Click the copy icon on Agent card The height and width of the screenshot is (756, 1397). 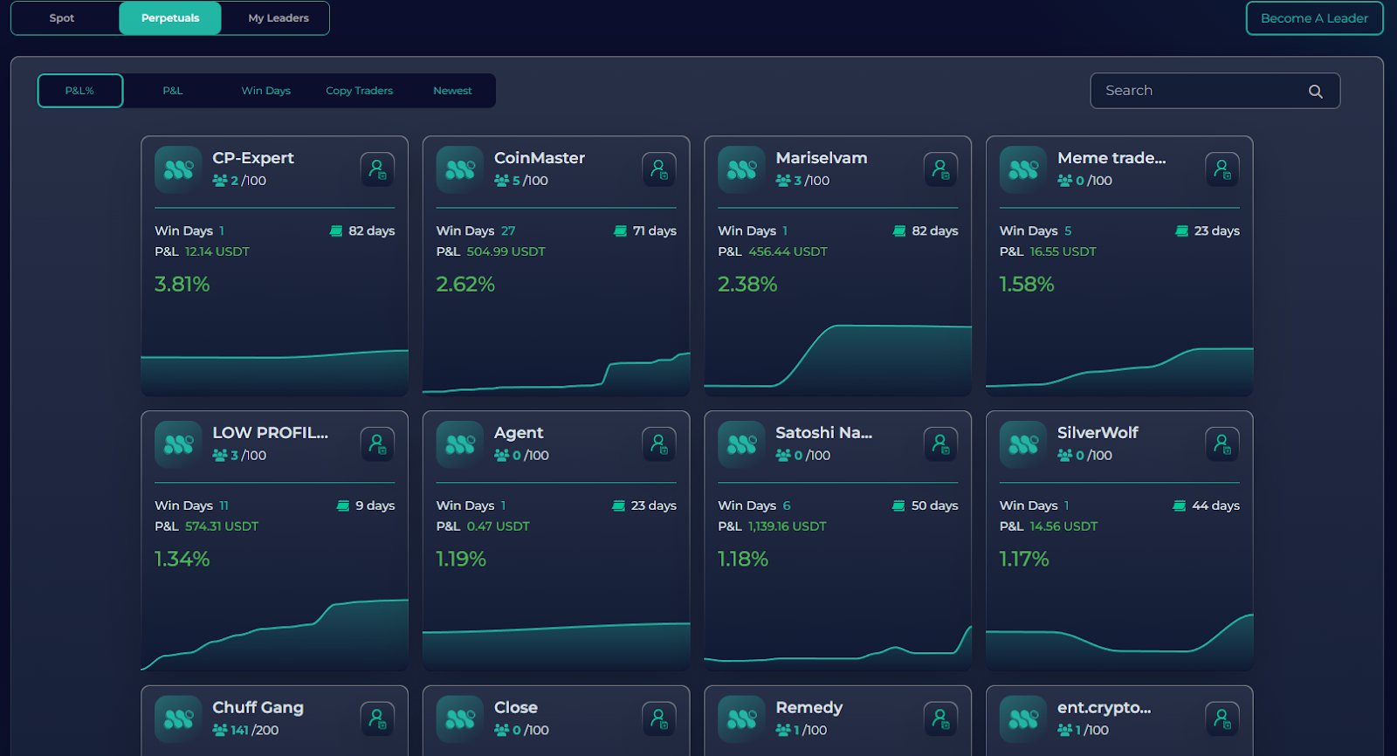[x=658, y=444]
